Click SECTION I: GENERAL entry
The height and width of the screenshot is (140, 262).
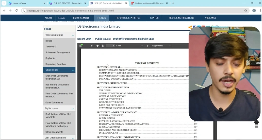108,67
